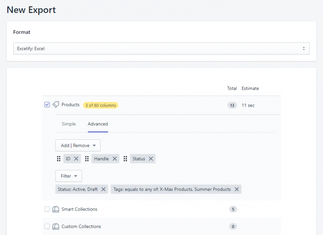Remove the Tags filter chip

click(236, 189)
